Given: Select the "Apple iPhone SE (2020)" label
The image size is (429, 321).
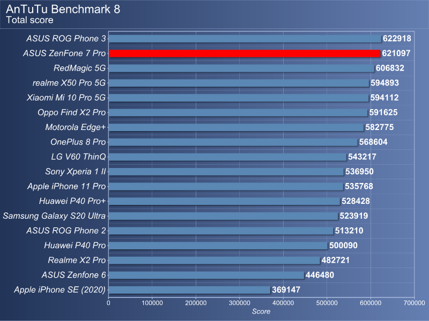Looking at the screenshot, I should 60,289.
